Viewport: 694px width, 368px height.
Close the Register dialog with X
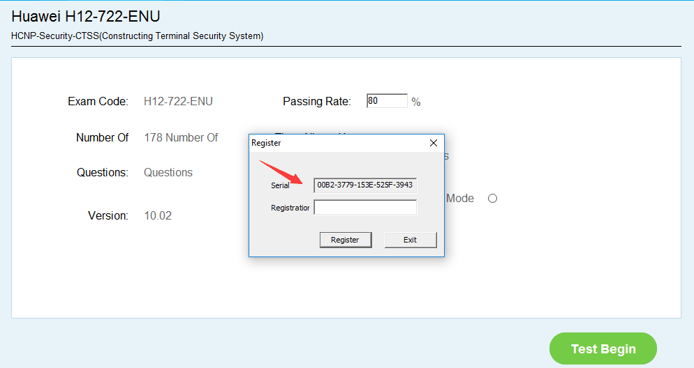tap(434, 143)
